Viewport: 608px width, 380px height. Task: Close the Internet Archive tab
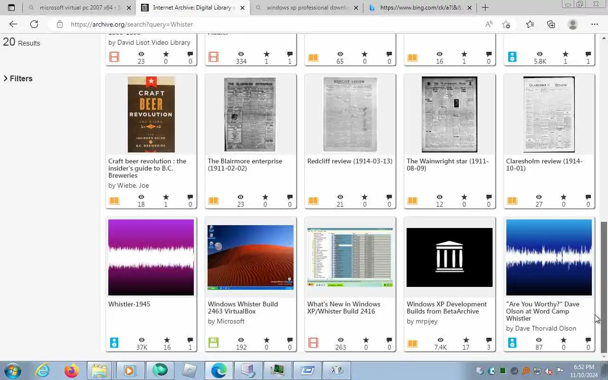243,8
